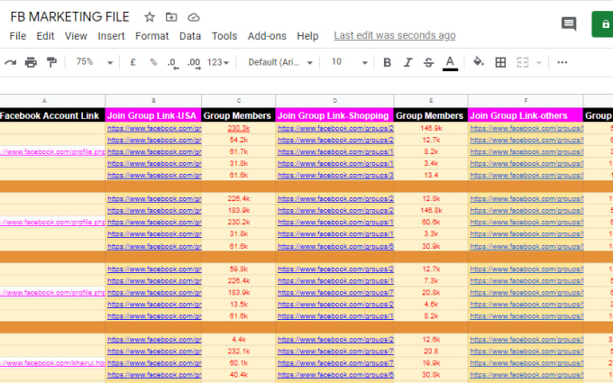This screenshot has height=383, width=613.
Task: Open the File menu
Action: point(18,36)
